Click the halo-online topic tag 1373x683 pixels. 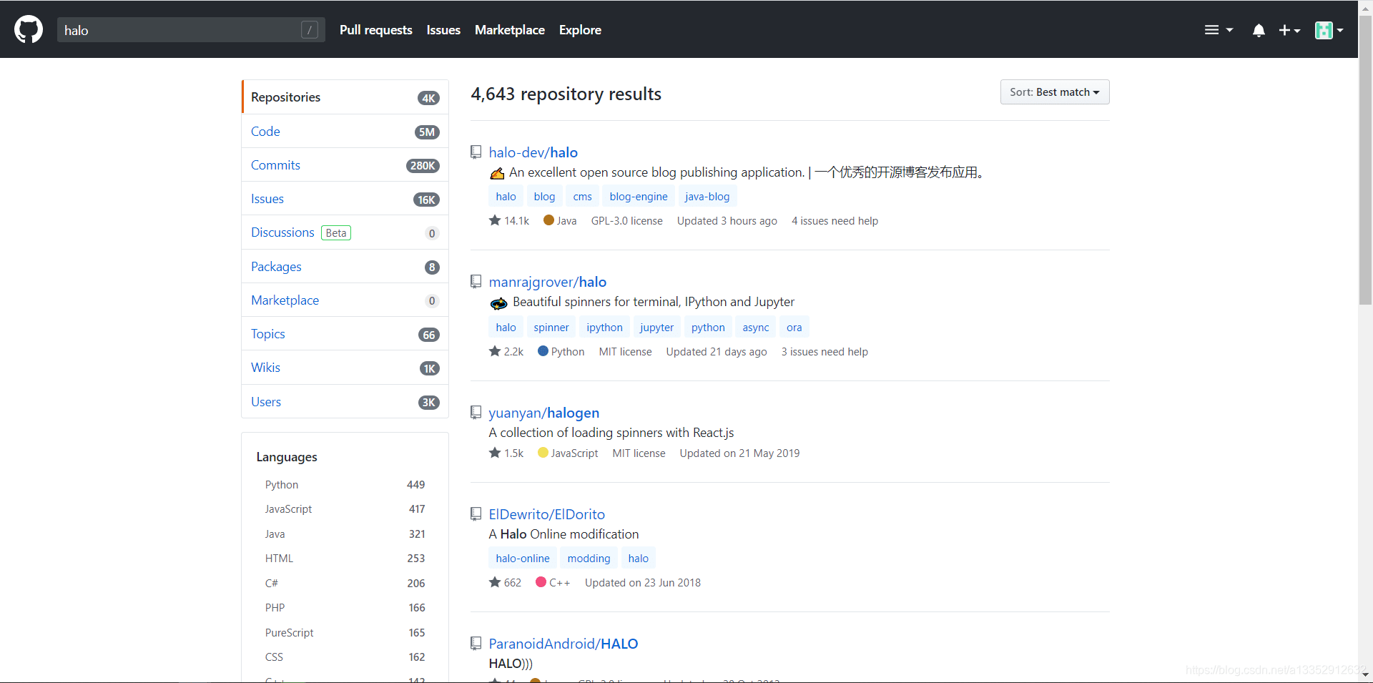[523, 559]
